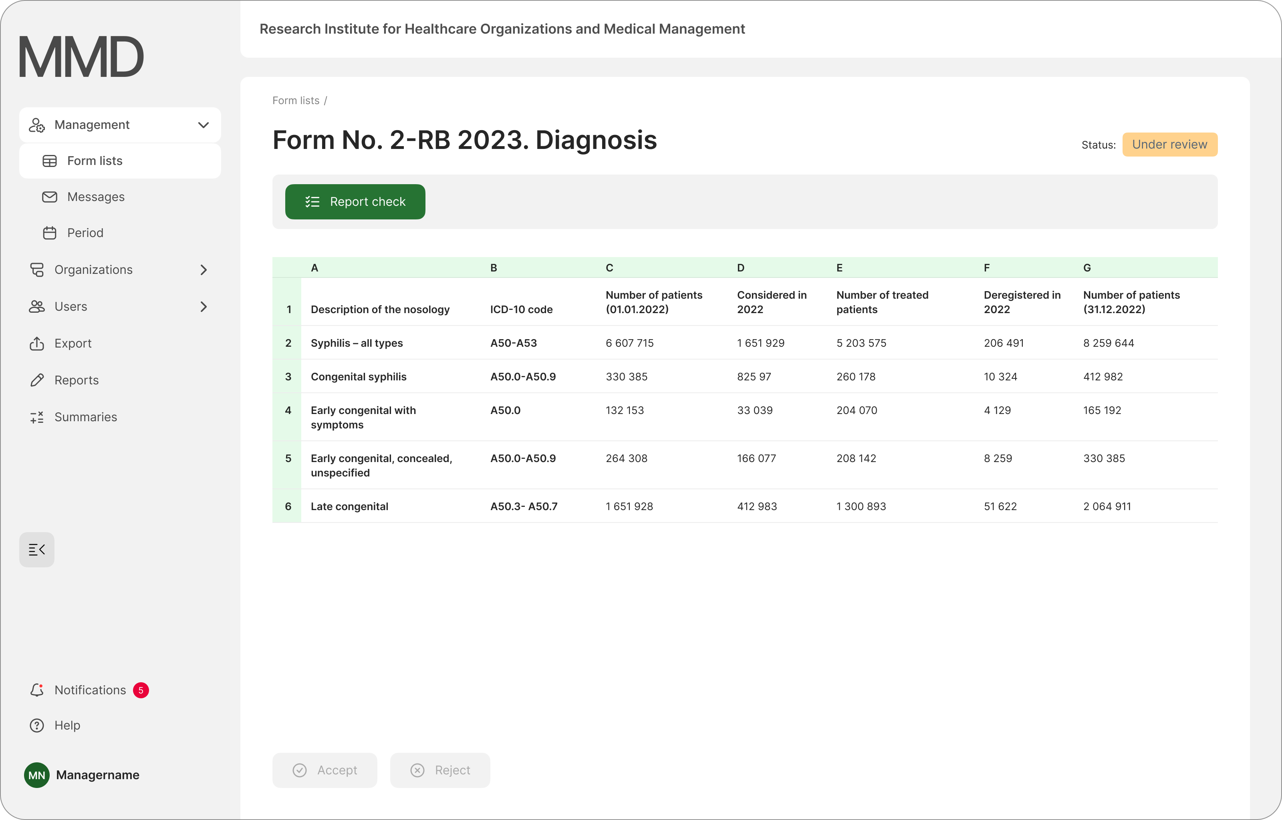This screenshot has height=820, width=1282.
Task: Click the Export upload icon
Action: (37, 344)
